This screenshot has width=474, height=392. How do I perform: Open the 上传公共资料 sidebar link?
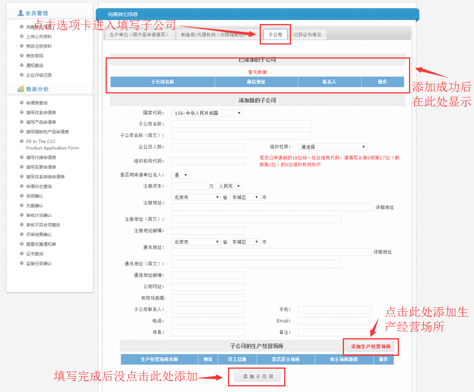coord(39,37)
